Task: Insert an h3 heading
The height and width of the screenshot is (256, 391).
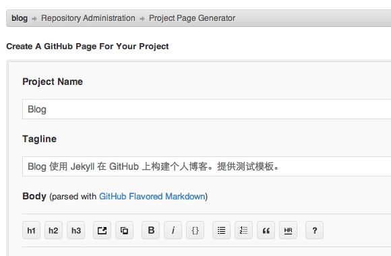Action: pos(76,230)
